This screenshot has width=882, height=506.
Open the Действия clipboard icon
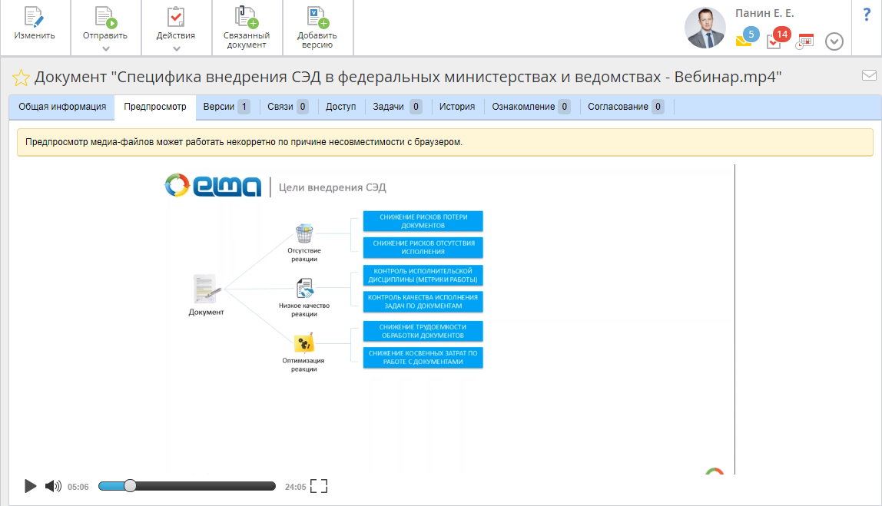(x=176, y=18)
